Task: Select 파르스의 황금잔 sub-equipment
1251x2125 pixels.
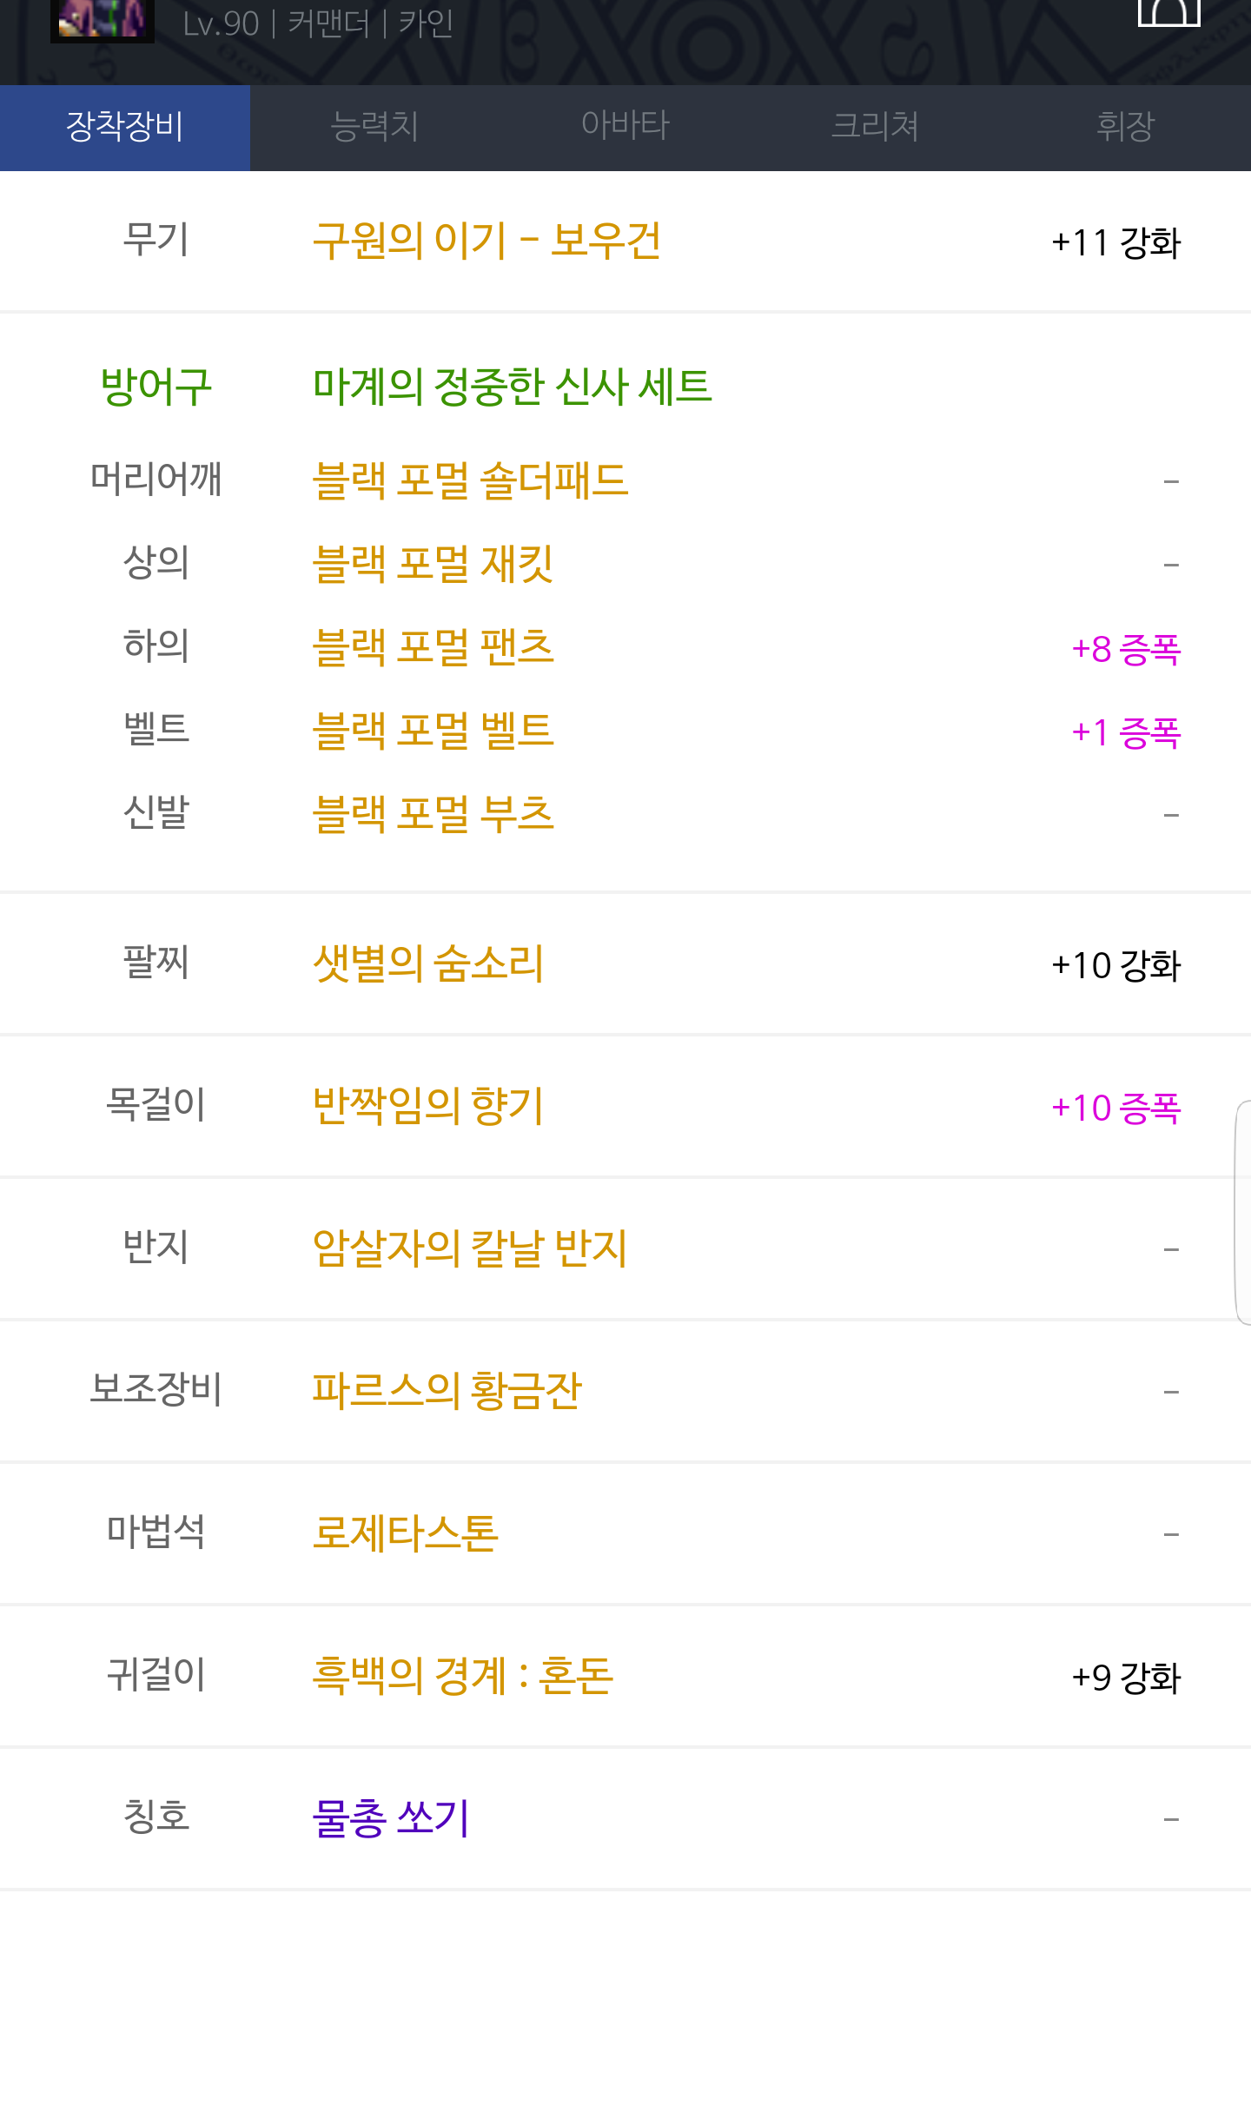Action: 447,1391
